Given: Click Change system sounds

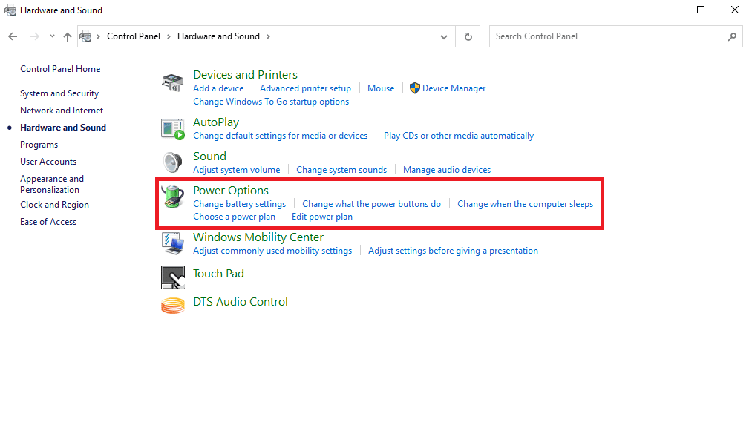Looking at the screenshot, I should pos(341,170).
